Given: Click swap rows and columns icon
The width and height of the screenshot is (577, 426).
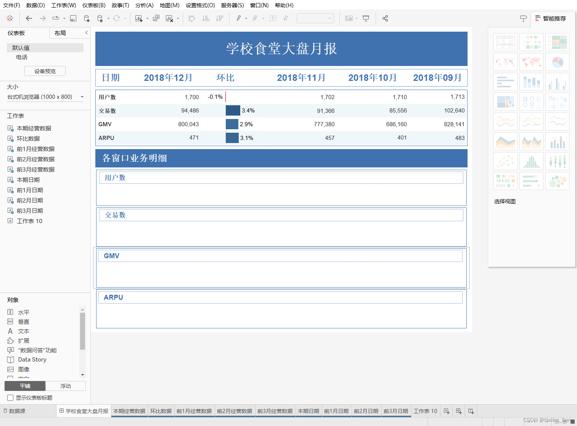Looking at the screenshot, I should [x=192, y=18].
